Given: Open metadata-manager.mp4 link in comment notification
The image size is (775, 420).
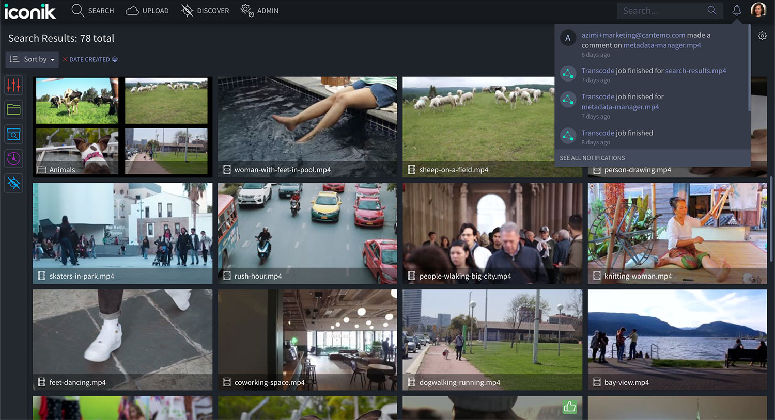Looking at the screenshot, I should pos(662,45).
